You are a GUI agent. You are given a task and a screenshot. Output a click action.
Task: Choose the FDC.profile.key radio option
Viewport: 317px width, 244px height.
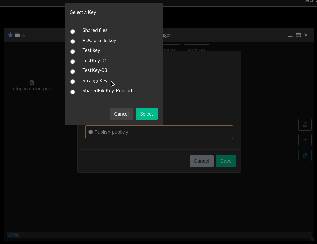[x=73, y=41]
